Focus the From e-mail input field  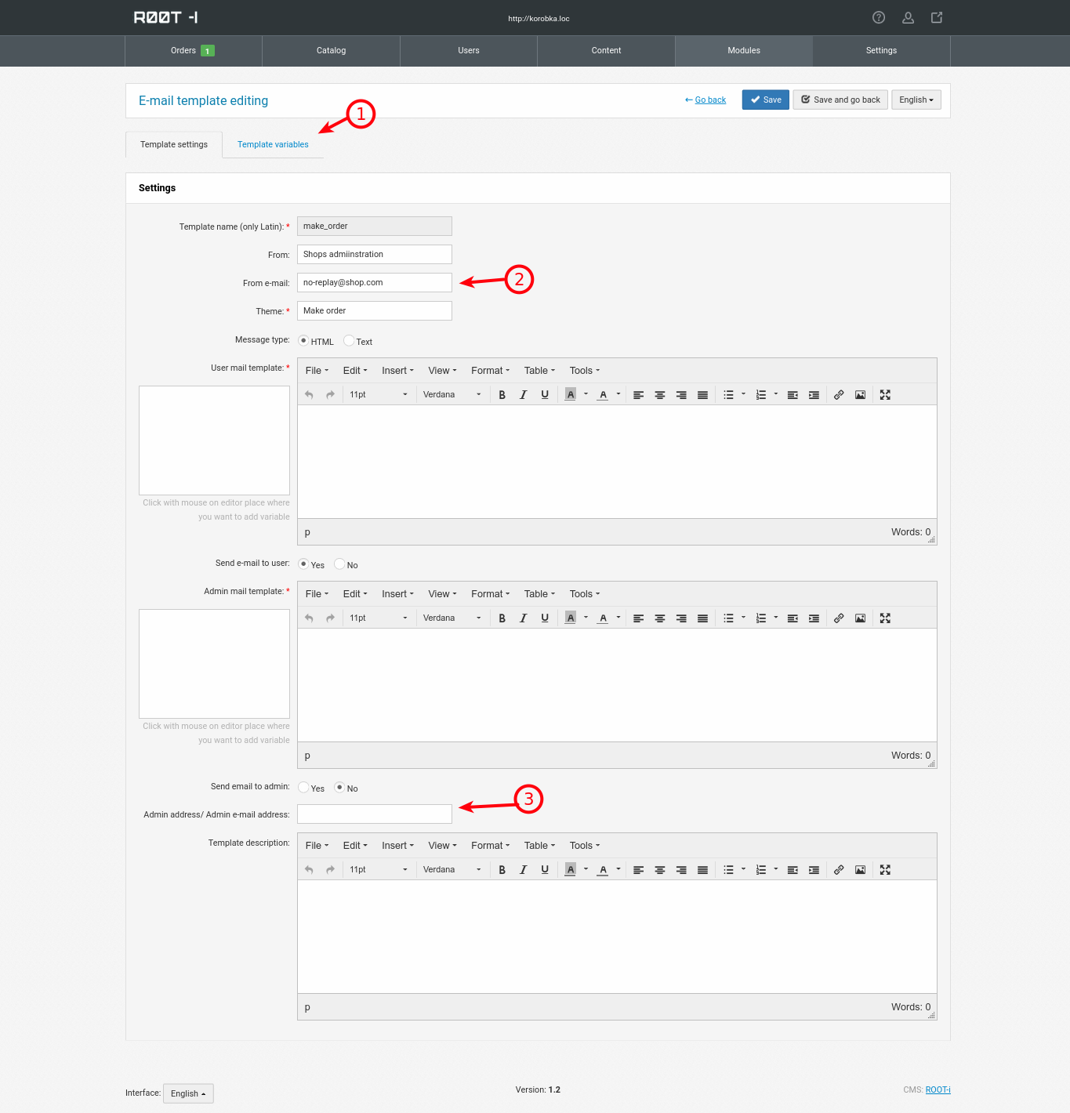[375, 282]
